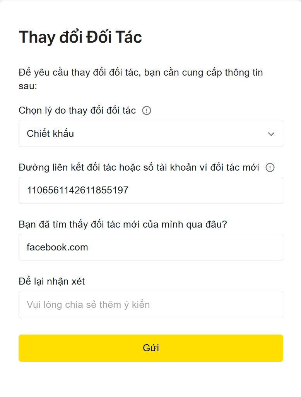This screenshot has width=301, height=397.
Task: Select the "Chiết khấu" selected value text
Action: 50,134
